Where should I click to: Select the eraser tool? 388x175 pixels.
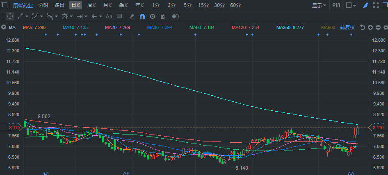(x=132, y=16)
